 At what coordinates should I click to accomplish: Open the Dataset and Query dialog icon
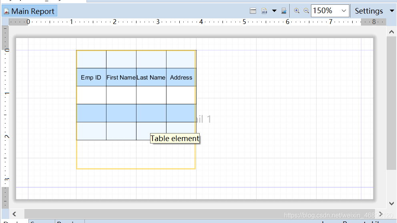(x=253, y=11)
